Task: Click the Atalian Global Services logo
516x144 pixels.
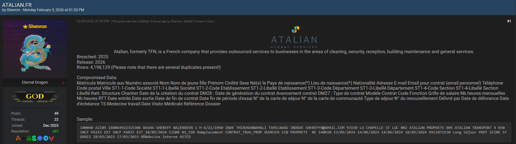Action: click(x=294, y=37)
